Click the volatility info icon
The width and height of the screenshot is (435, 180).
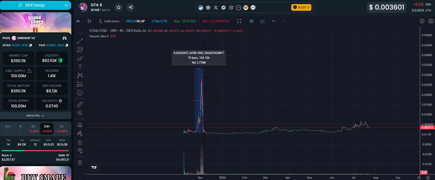click(x=61, y=101)
